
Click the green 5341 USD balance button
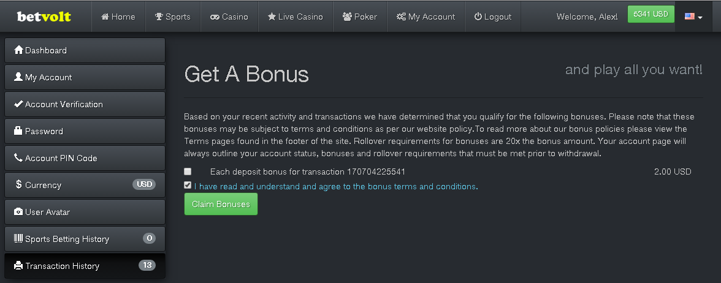coord(650,14)
